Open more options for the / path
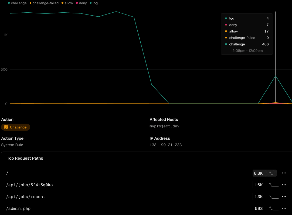292x215 pixels. pos(284,173)
